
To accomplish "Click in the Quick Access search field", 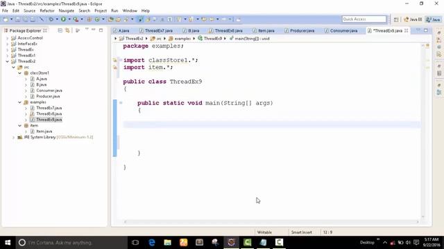I will (x=364, y=19).
